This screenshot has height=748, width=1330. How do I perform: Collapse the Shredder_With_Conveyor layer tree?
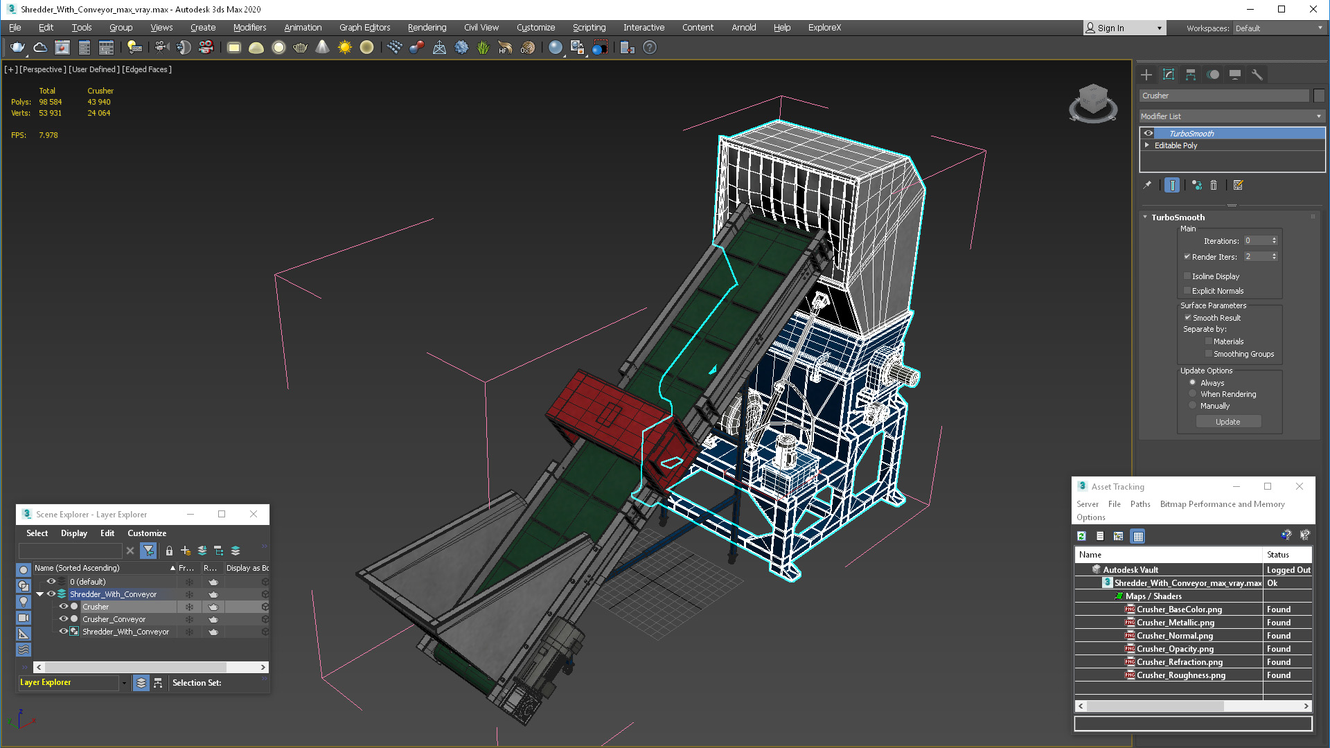click(40, 594)
